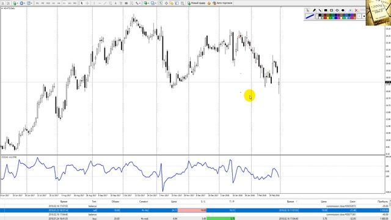This screenshot has height=220, width=391.
Task: Select the M1 timeframe button
Action: (x=37, y=3)
